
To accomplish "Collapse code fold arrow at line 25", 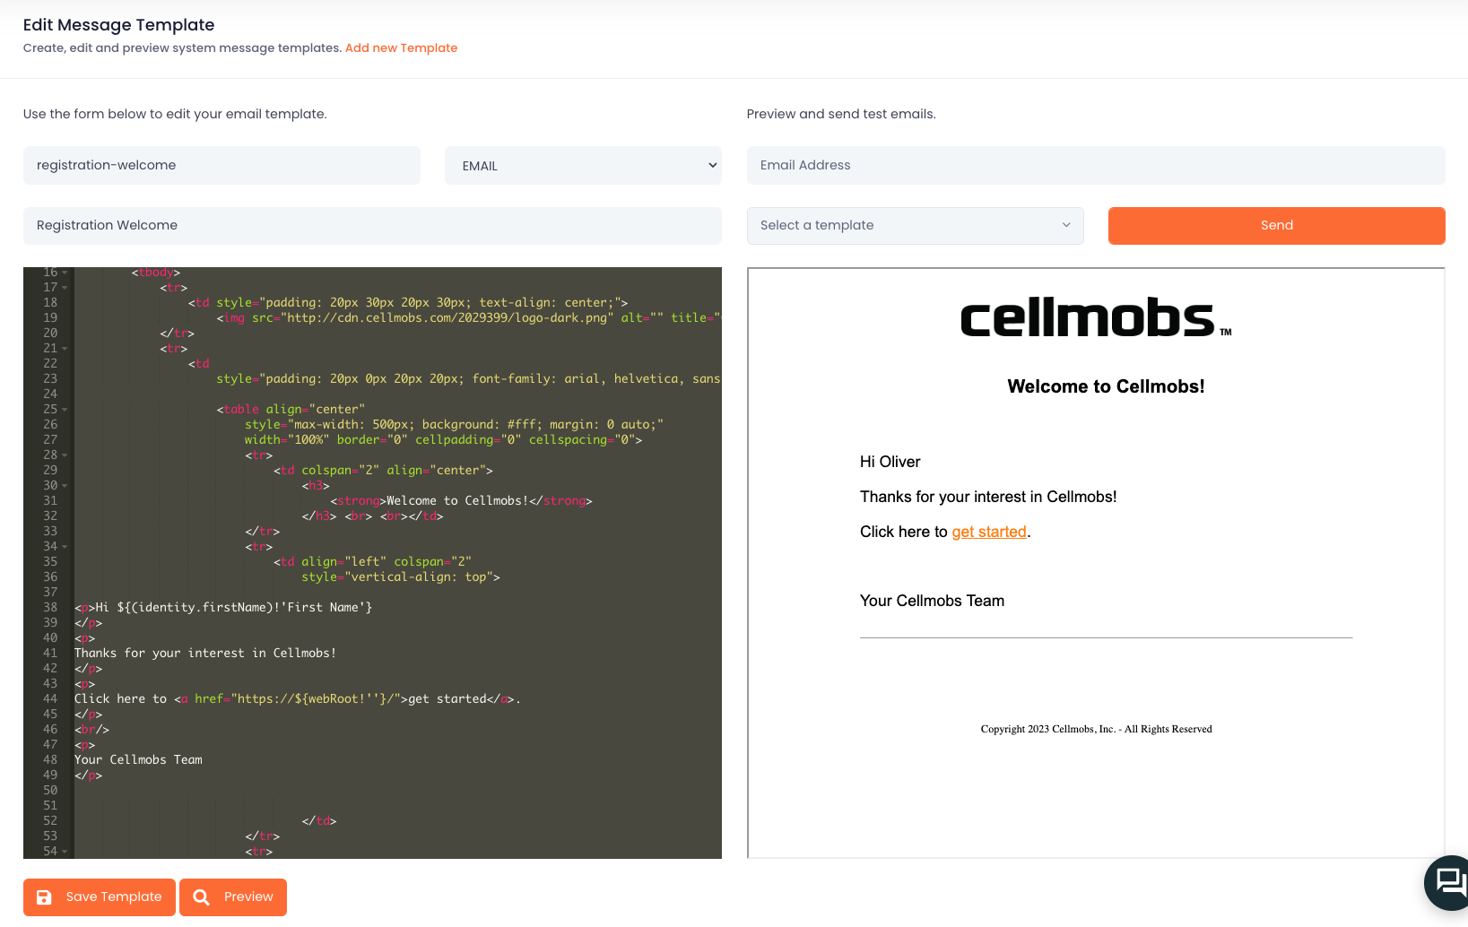I will point(65,410).
